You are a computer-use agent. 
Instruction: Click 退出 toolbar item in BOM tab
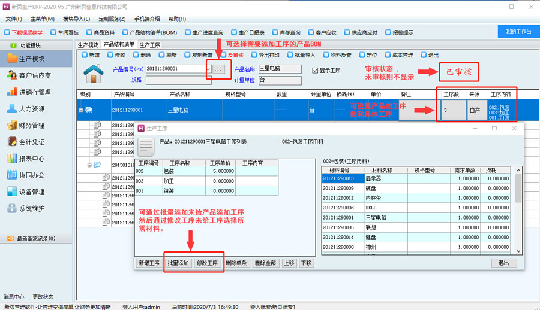point(430,55)
